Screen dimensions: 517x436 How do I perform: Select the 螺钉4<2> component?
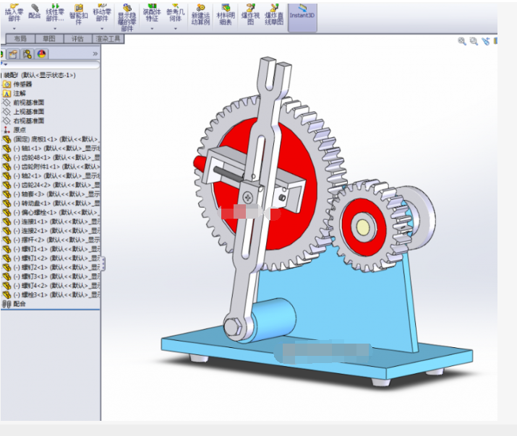(x=51, y=286)
